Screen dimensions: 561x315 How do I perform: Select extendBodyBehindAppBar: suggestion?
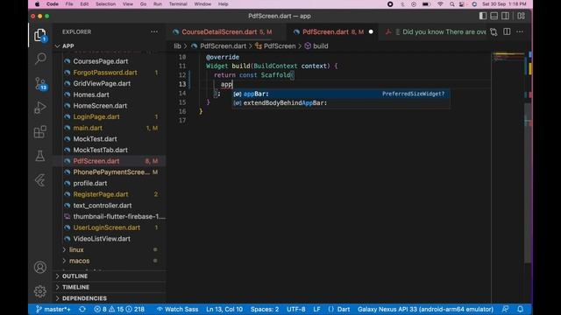point(341,103)
